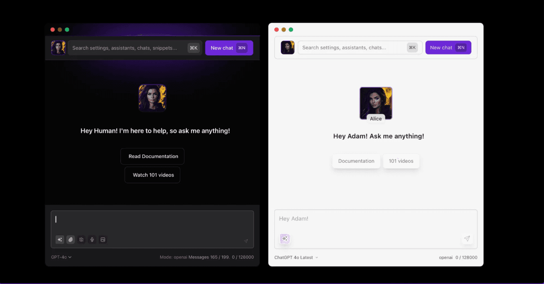Select the Documentation chip in light window
Screen dimensions: 544x284
(356, 161)
